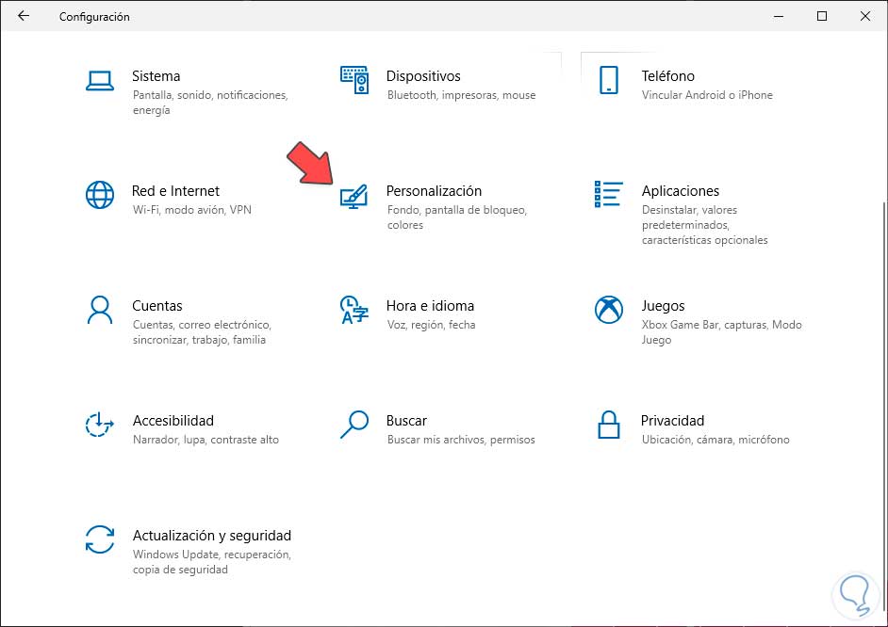
Task: Click the Accesibilidad dashed clock icon
Action: coord(99,425)
